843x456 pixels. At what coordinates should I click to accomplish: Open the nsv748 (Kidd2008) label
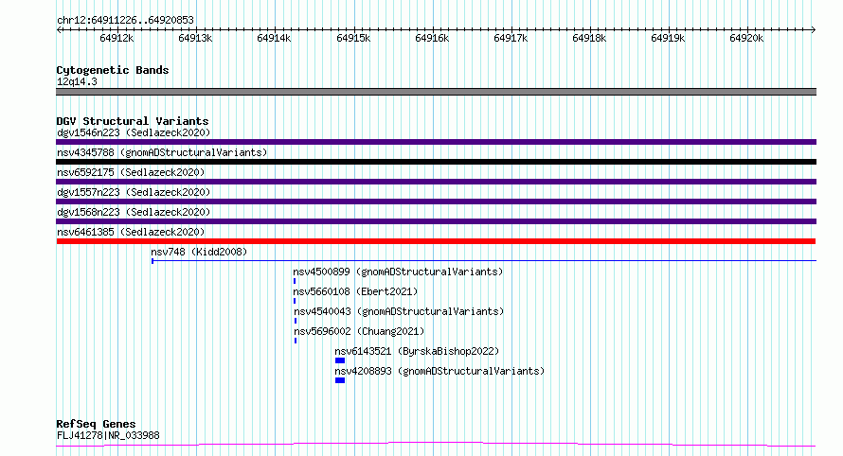199,252
